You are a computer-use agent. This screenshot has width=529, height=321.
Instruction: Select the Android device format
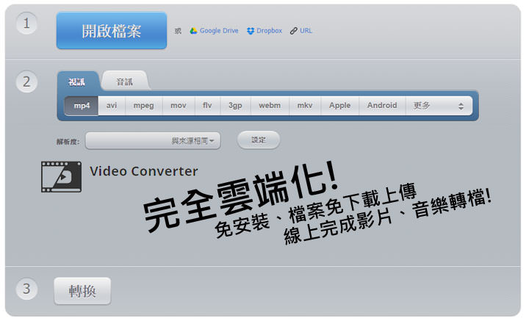coord(382,106)
